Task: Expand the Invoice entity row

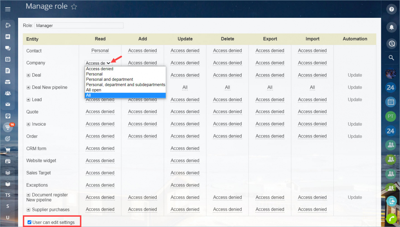Action: click(x=28, y=124)
